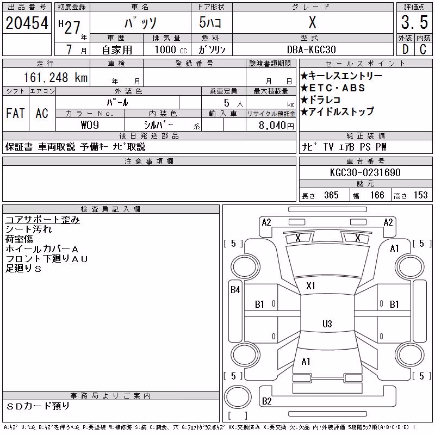The height and width of the screenshot is (435, 435).
Task: Select ナビ取説 navigation manual entry
Action: click(x=129, y=147)
